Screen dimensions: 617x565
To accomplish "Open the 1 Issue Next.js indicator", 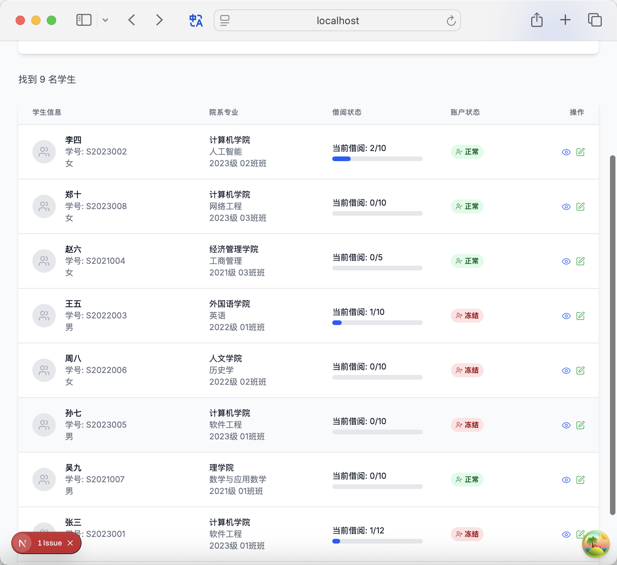I will [x=49, y=543].
